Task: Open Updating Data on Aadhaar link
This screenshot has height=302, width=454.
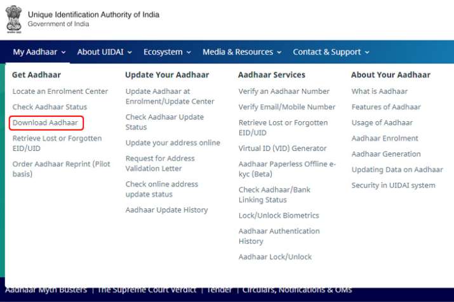Action: (397, 170)
